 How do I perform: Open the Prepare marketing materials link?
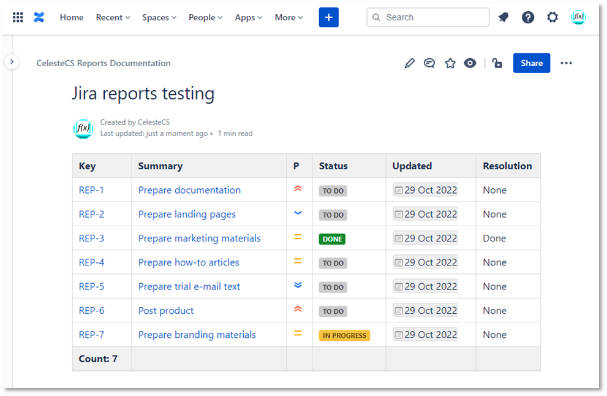199,238
